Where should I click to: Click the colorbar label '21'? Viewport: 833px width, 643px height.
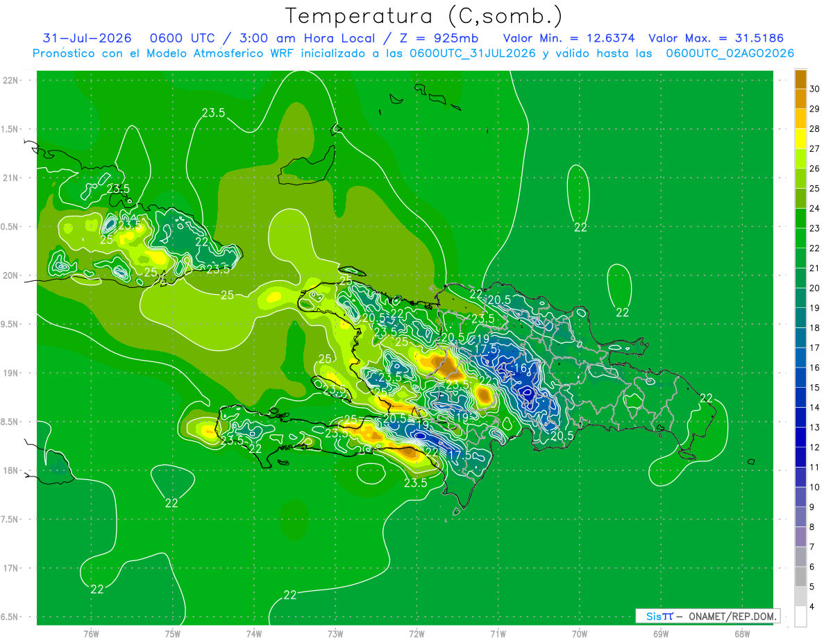coord(814,268)
